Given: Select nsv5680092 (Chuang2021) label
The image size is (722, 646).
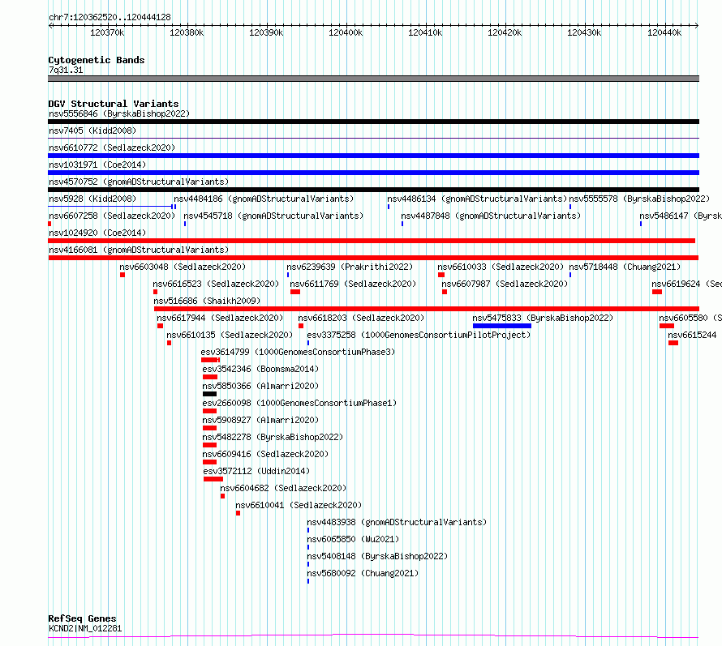Looking at the screenshot, I should [x=363, y=573].
